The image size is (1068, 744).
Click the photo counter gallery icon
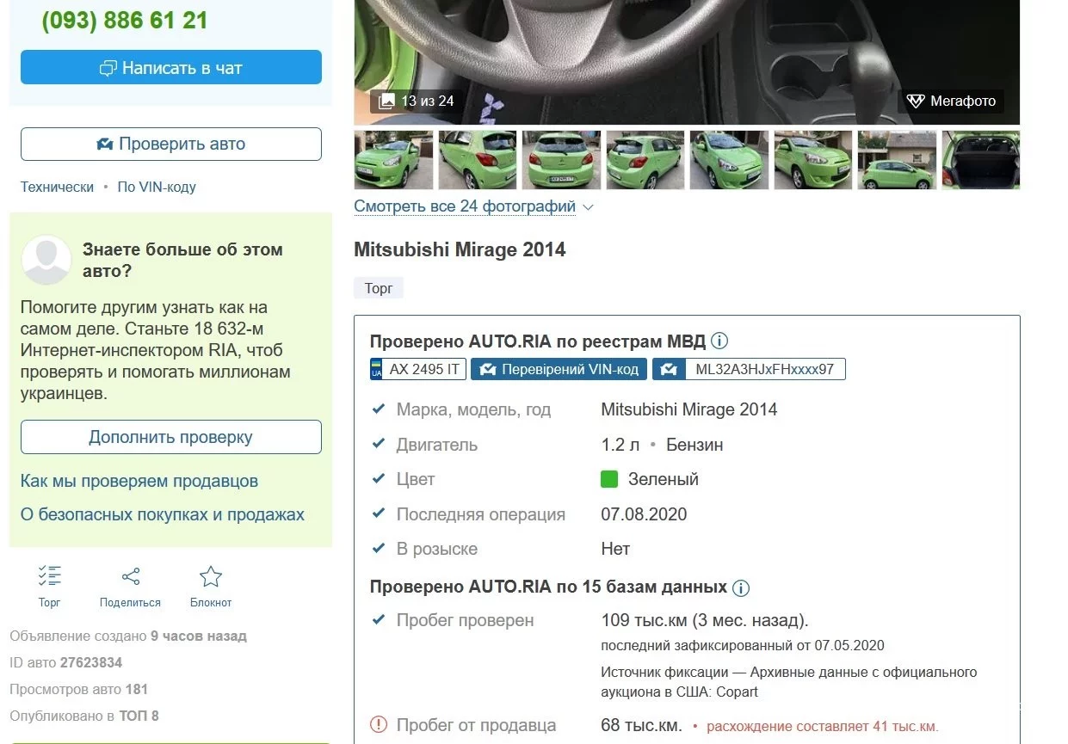coord(387,101)
